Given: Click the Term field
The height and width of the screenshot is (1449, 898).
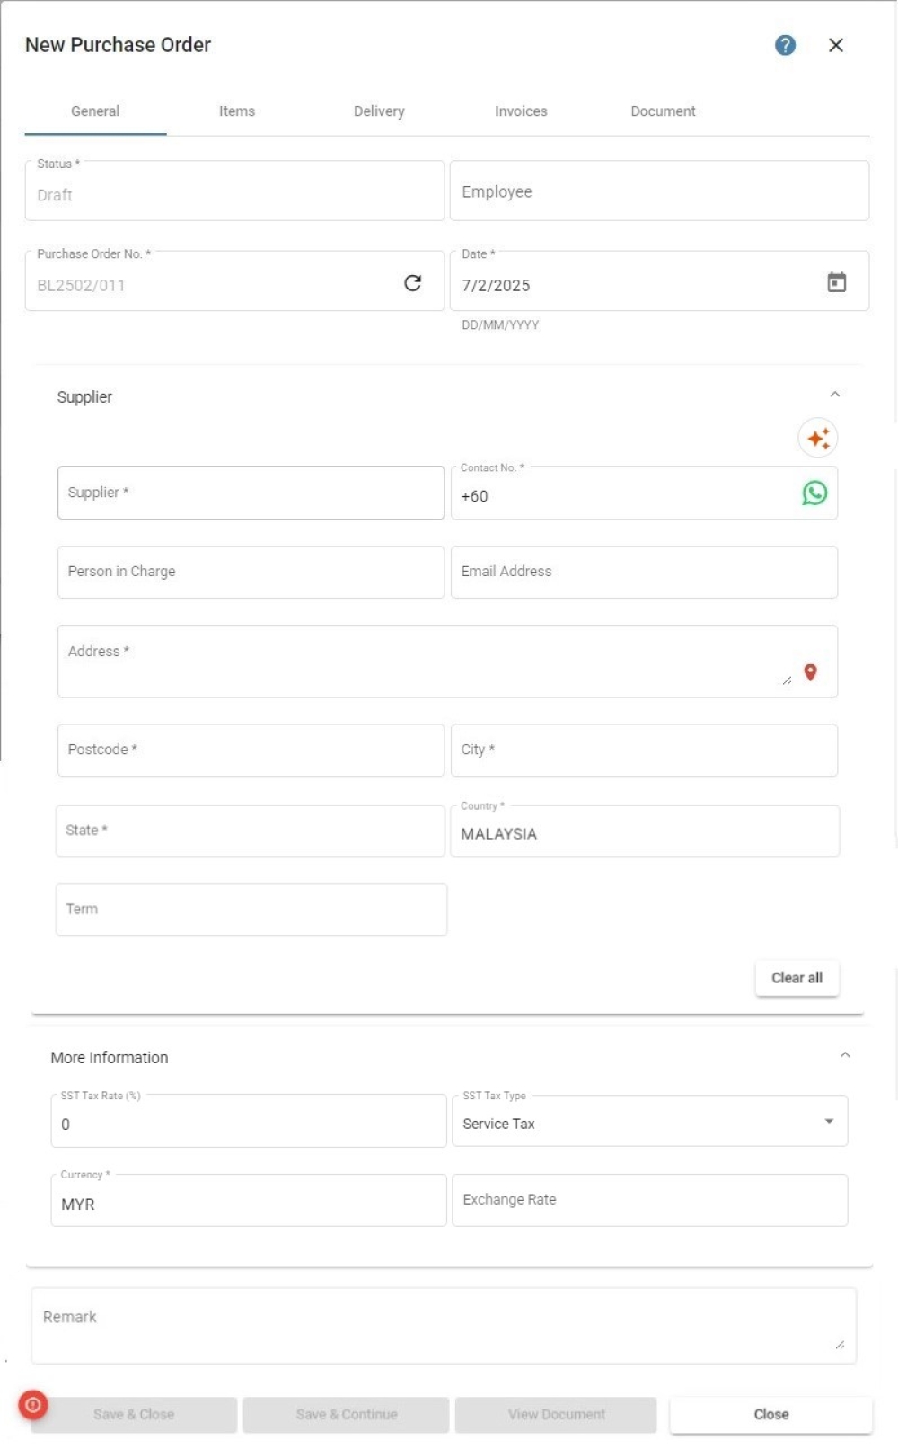Looking at the screenshot, I should [251, 910].
